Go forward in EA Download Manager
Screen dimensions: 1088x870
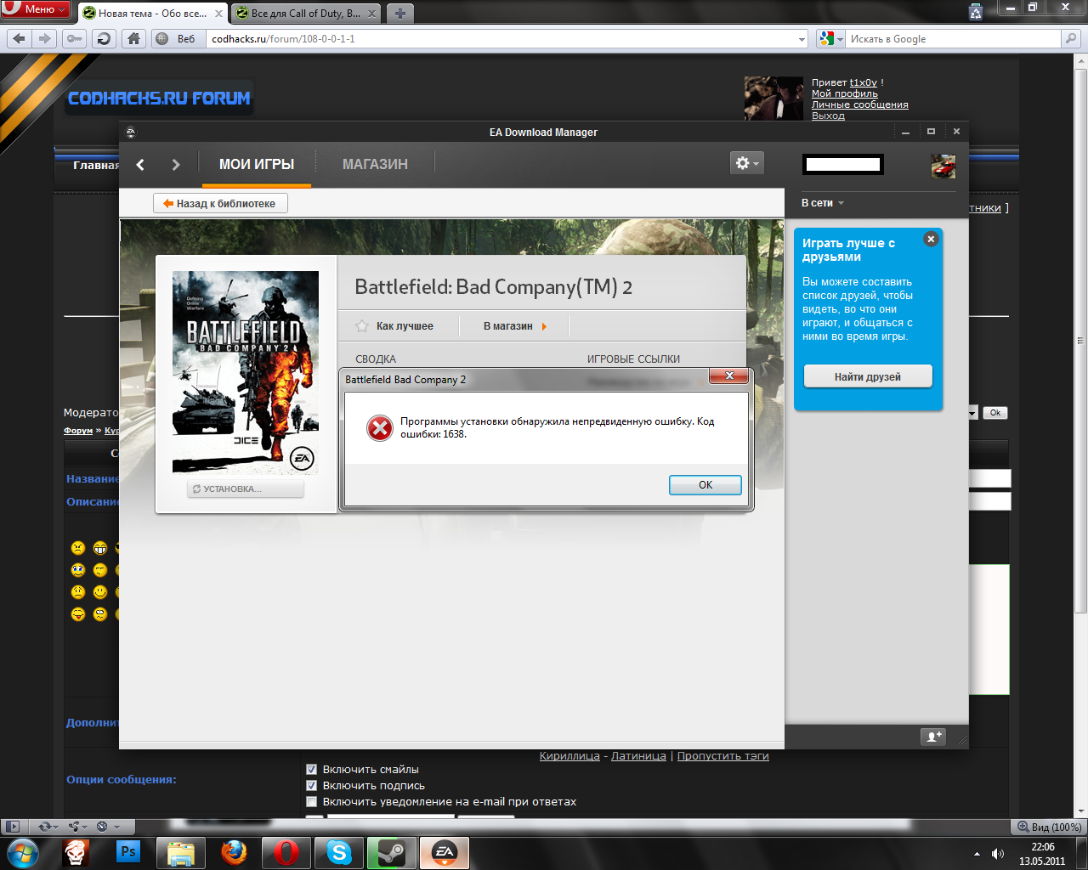176,165
